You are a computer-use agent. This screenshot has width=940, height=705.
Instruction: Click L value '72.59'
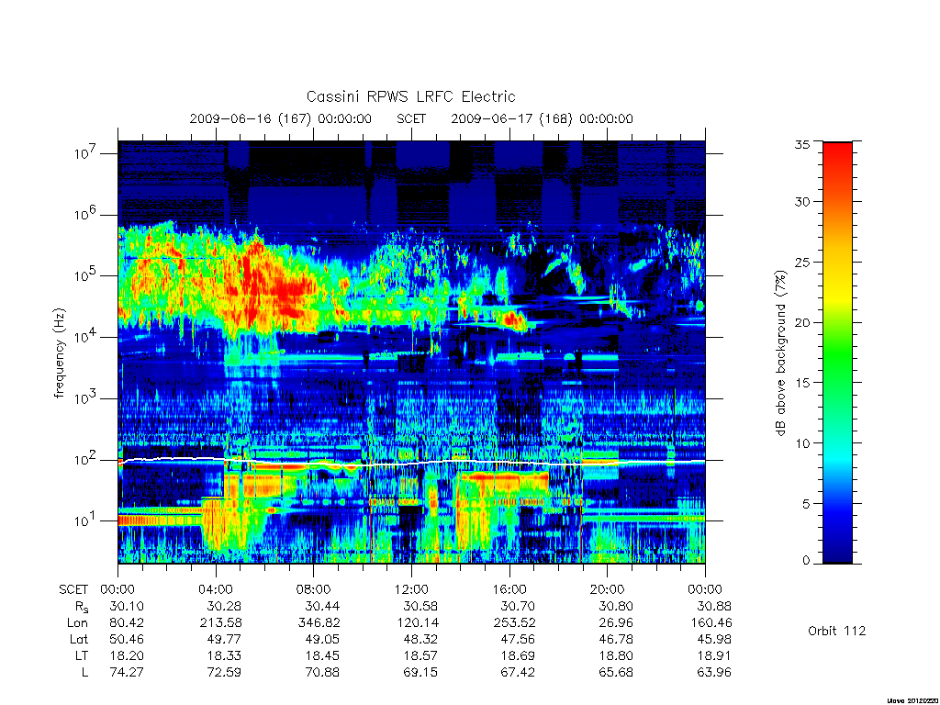coord(224,673)
